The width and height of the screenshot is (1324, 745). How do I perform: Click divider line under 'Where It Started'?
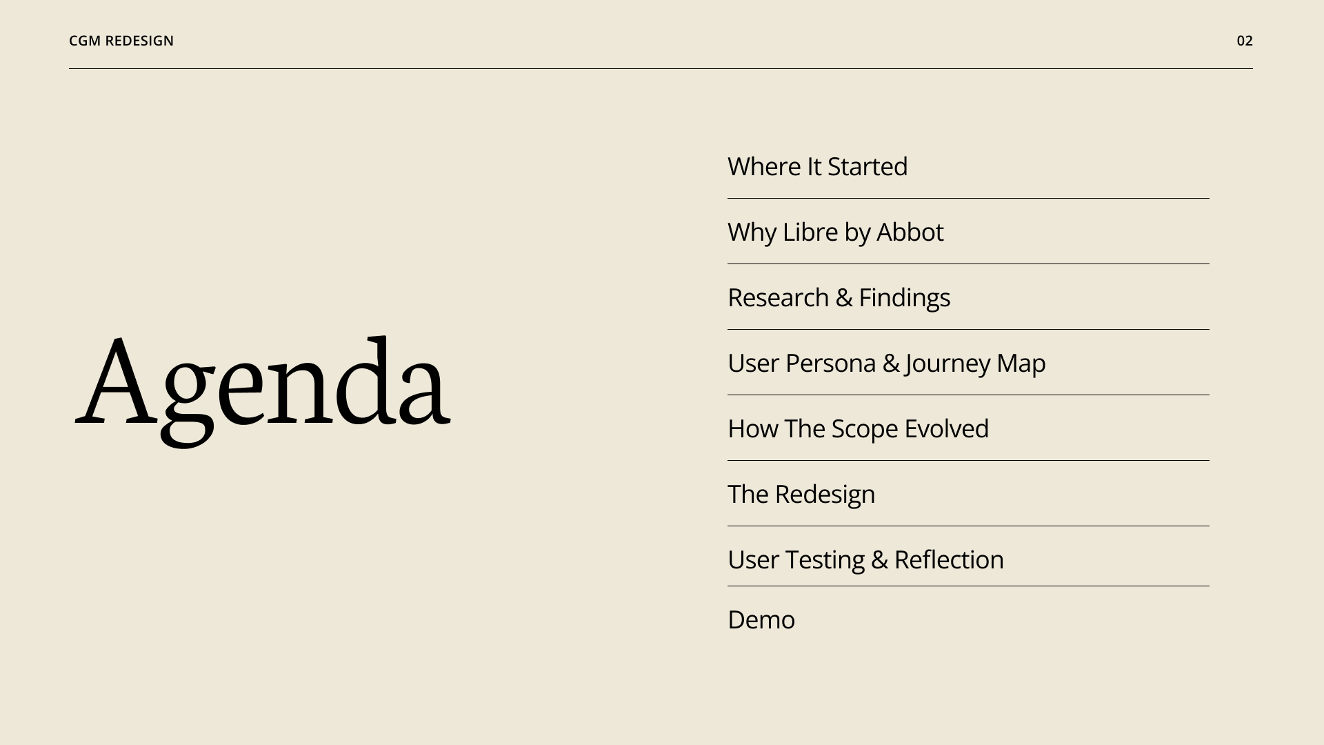click(968, 198)
